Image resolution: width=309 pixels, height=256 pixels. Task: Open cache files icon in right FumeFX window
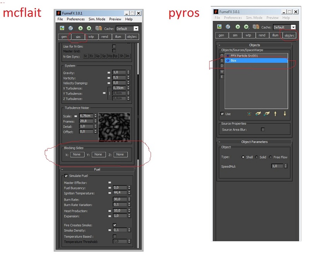[x=256, y=27]
